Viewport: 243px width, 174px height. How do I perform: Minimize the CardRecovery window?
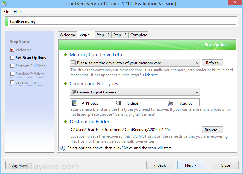215,3
